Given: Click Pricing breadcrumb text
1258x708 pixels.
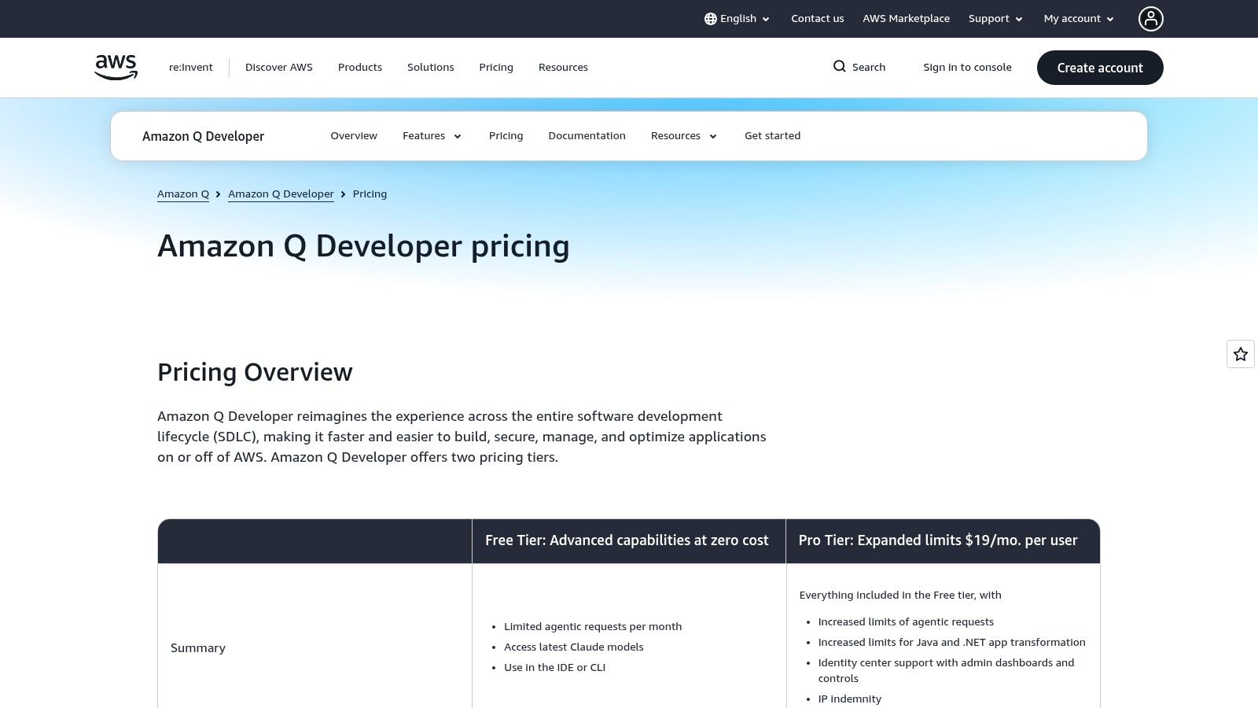Looking at the screenshot, I should 370,194.
